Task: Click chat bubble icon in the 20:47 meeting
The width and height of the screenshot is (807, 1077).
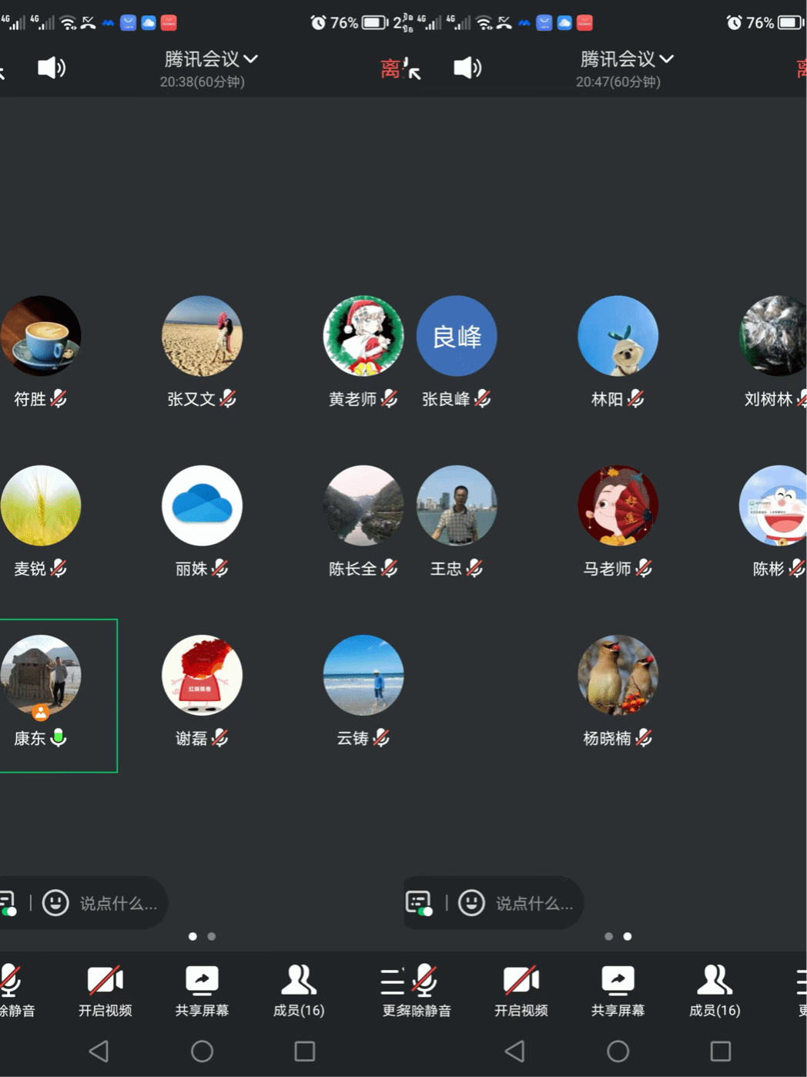Action: (x=418, y=902)
